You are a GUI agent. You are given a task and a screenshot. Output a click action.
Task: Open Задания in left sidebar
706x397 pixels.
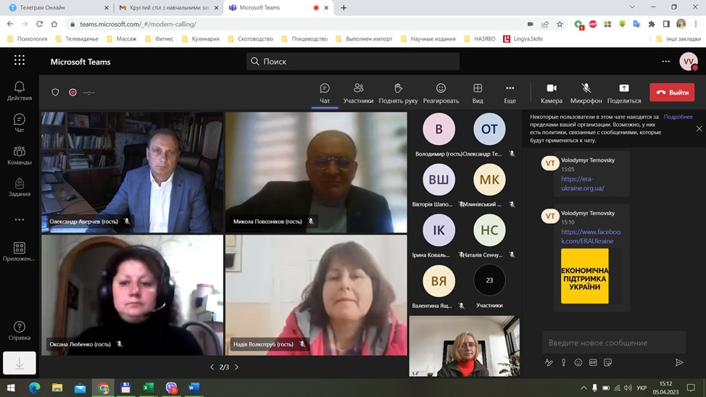click(20, 187)
